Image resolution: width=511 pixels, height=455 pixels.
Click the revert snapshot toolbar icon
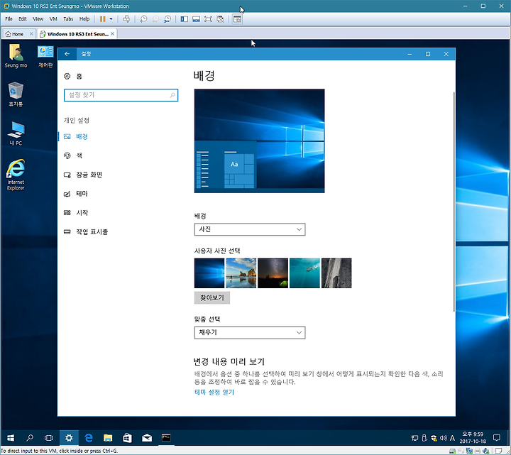[x=155, y=19]
